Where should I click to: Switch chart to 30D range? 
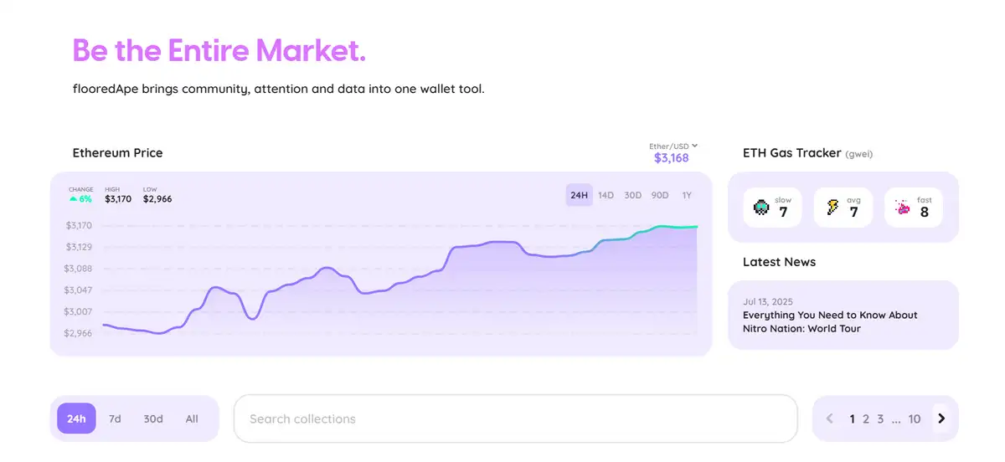point(632,195)
